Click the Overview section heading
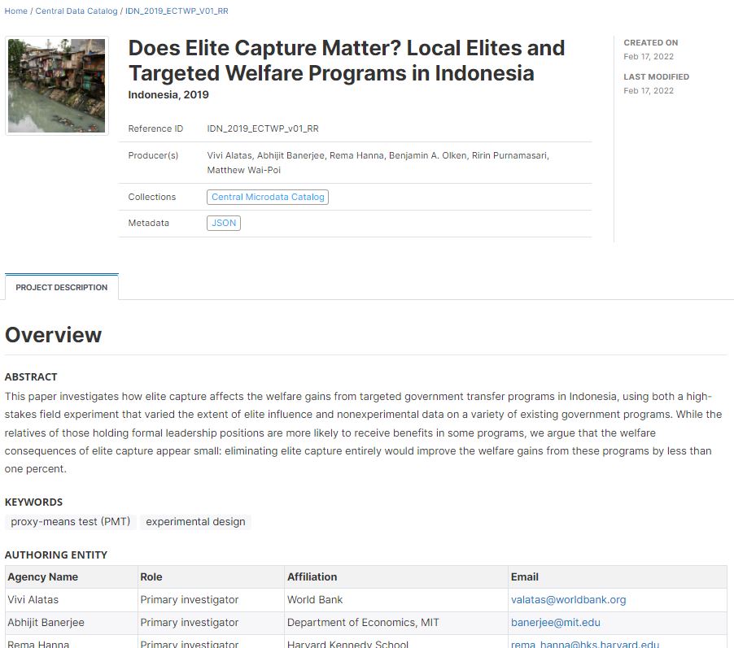 [54, 335]
